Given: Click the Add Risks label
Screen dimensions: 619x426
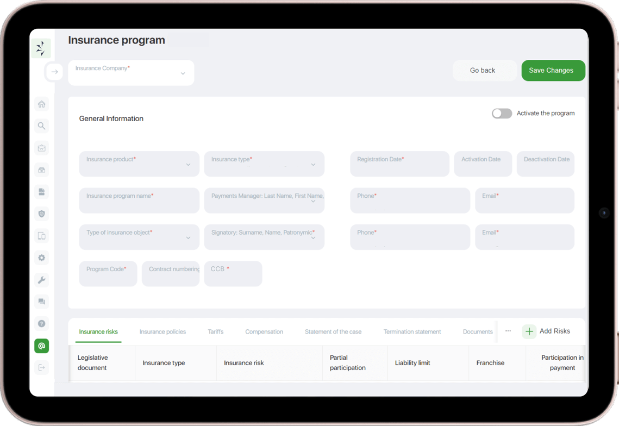Looking at the screenshot, I should 555,331.
